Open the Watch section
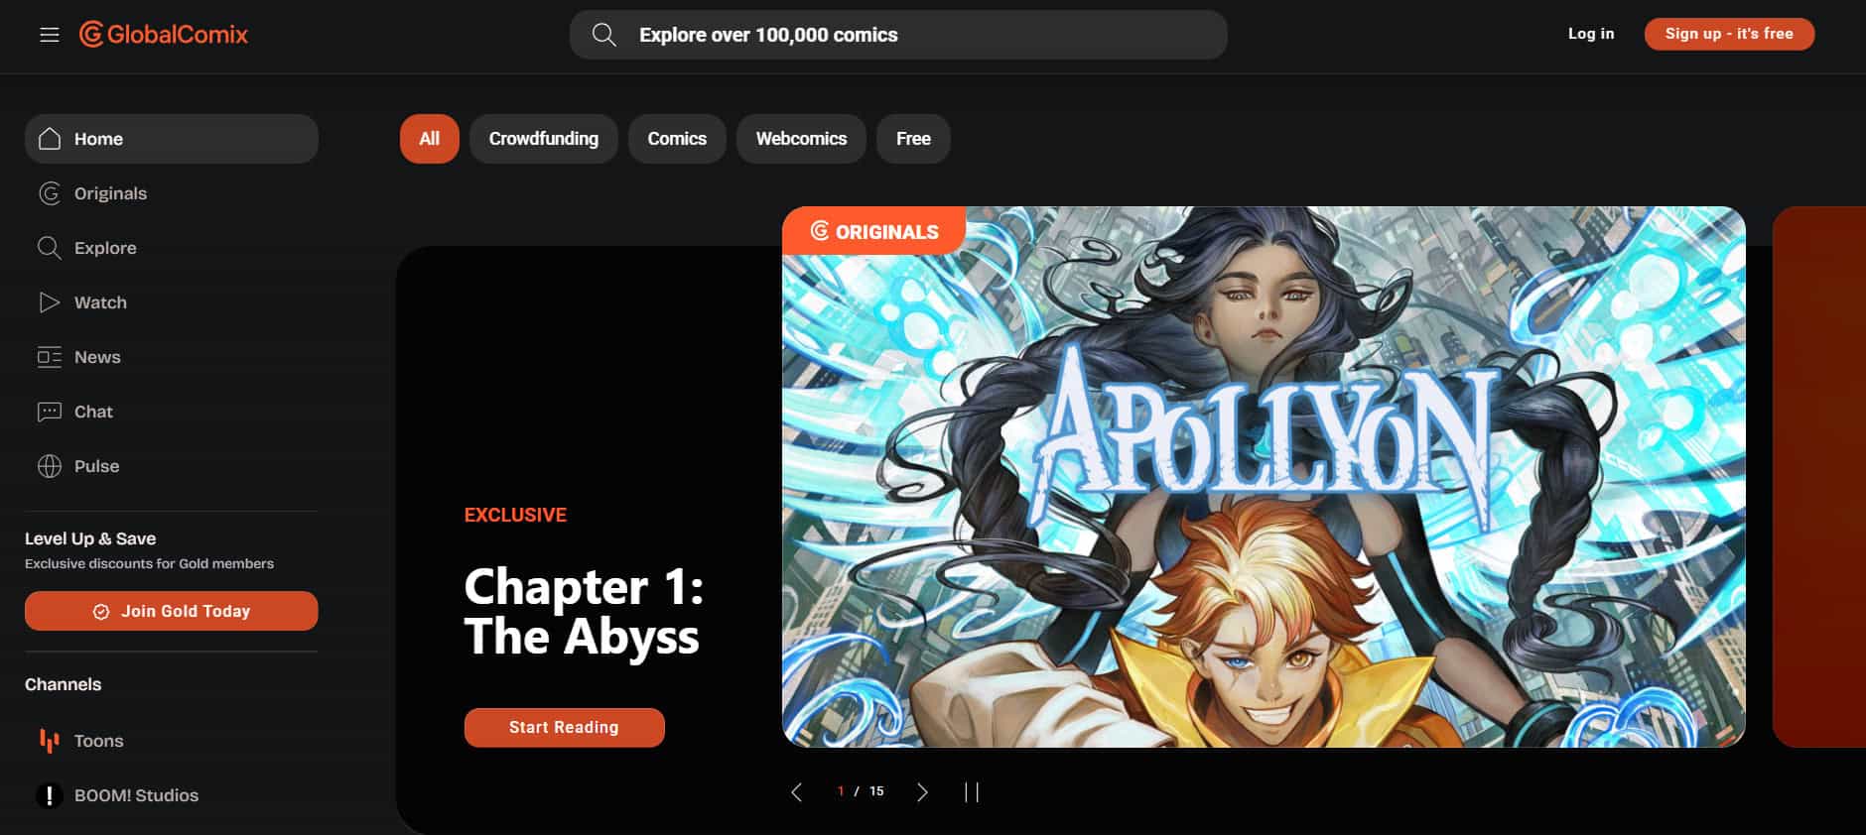Viewport: 1866px width, 835px height. point(172,302)
